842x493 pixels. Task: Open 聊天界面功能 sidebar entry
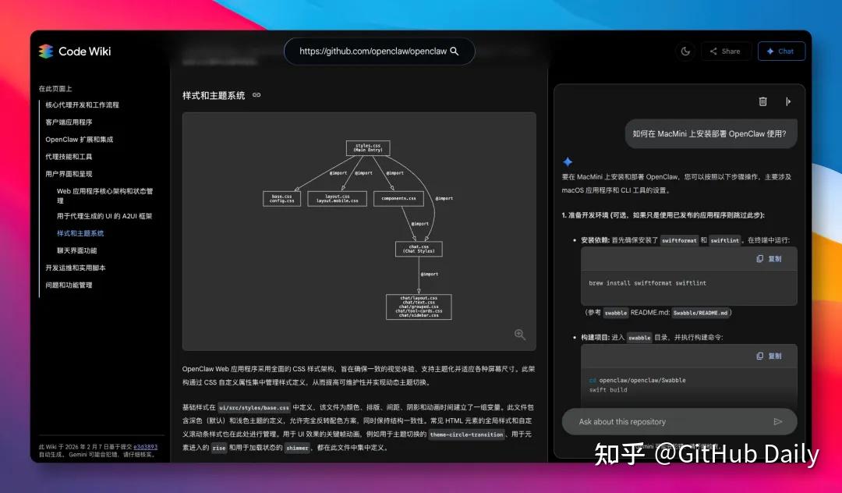pos(77,250)
